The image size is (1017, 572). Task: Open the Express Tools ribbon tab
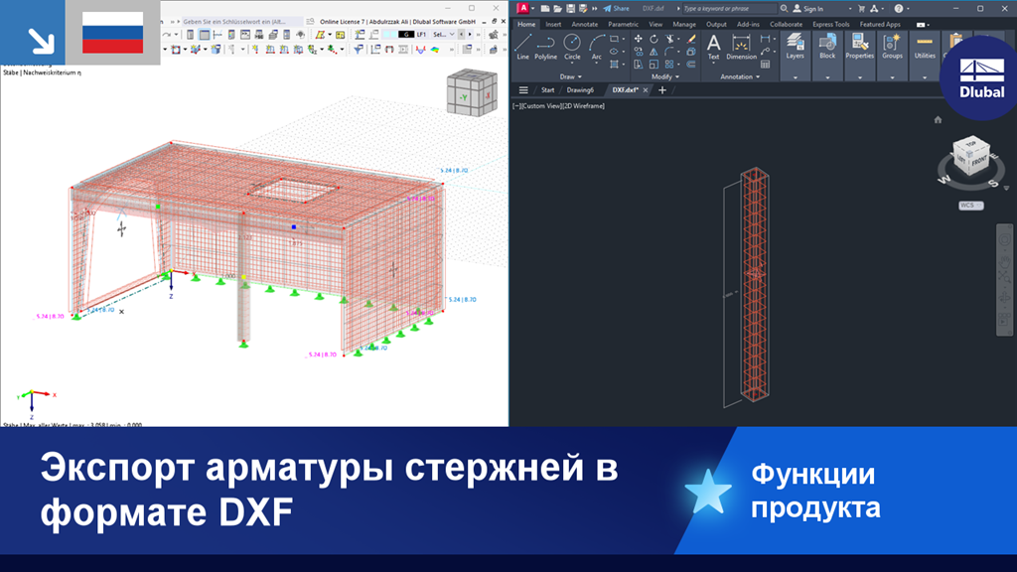(831, 24)
